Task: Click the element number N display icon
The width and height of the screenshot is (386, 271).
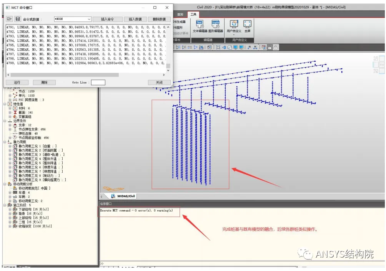Action: pos(255,48)
